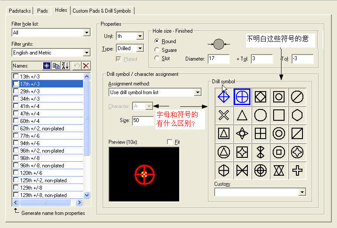Click the horizontal scroll left arrow
Screen dimensions: 337x228
pos(16,202)
